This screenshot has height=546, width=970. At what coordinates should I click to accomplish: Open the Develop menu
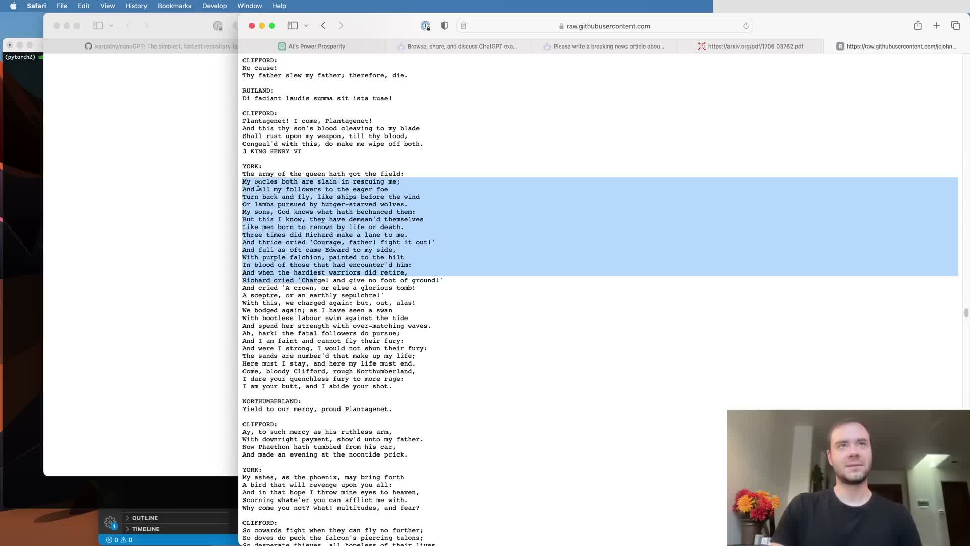pos(214,6)
